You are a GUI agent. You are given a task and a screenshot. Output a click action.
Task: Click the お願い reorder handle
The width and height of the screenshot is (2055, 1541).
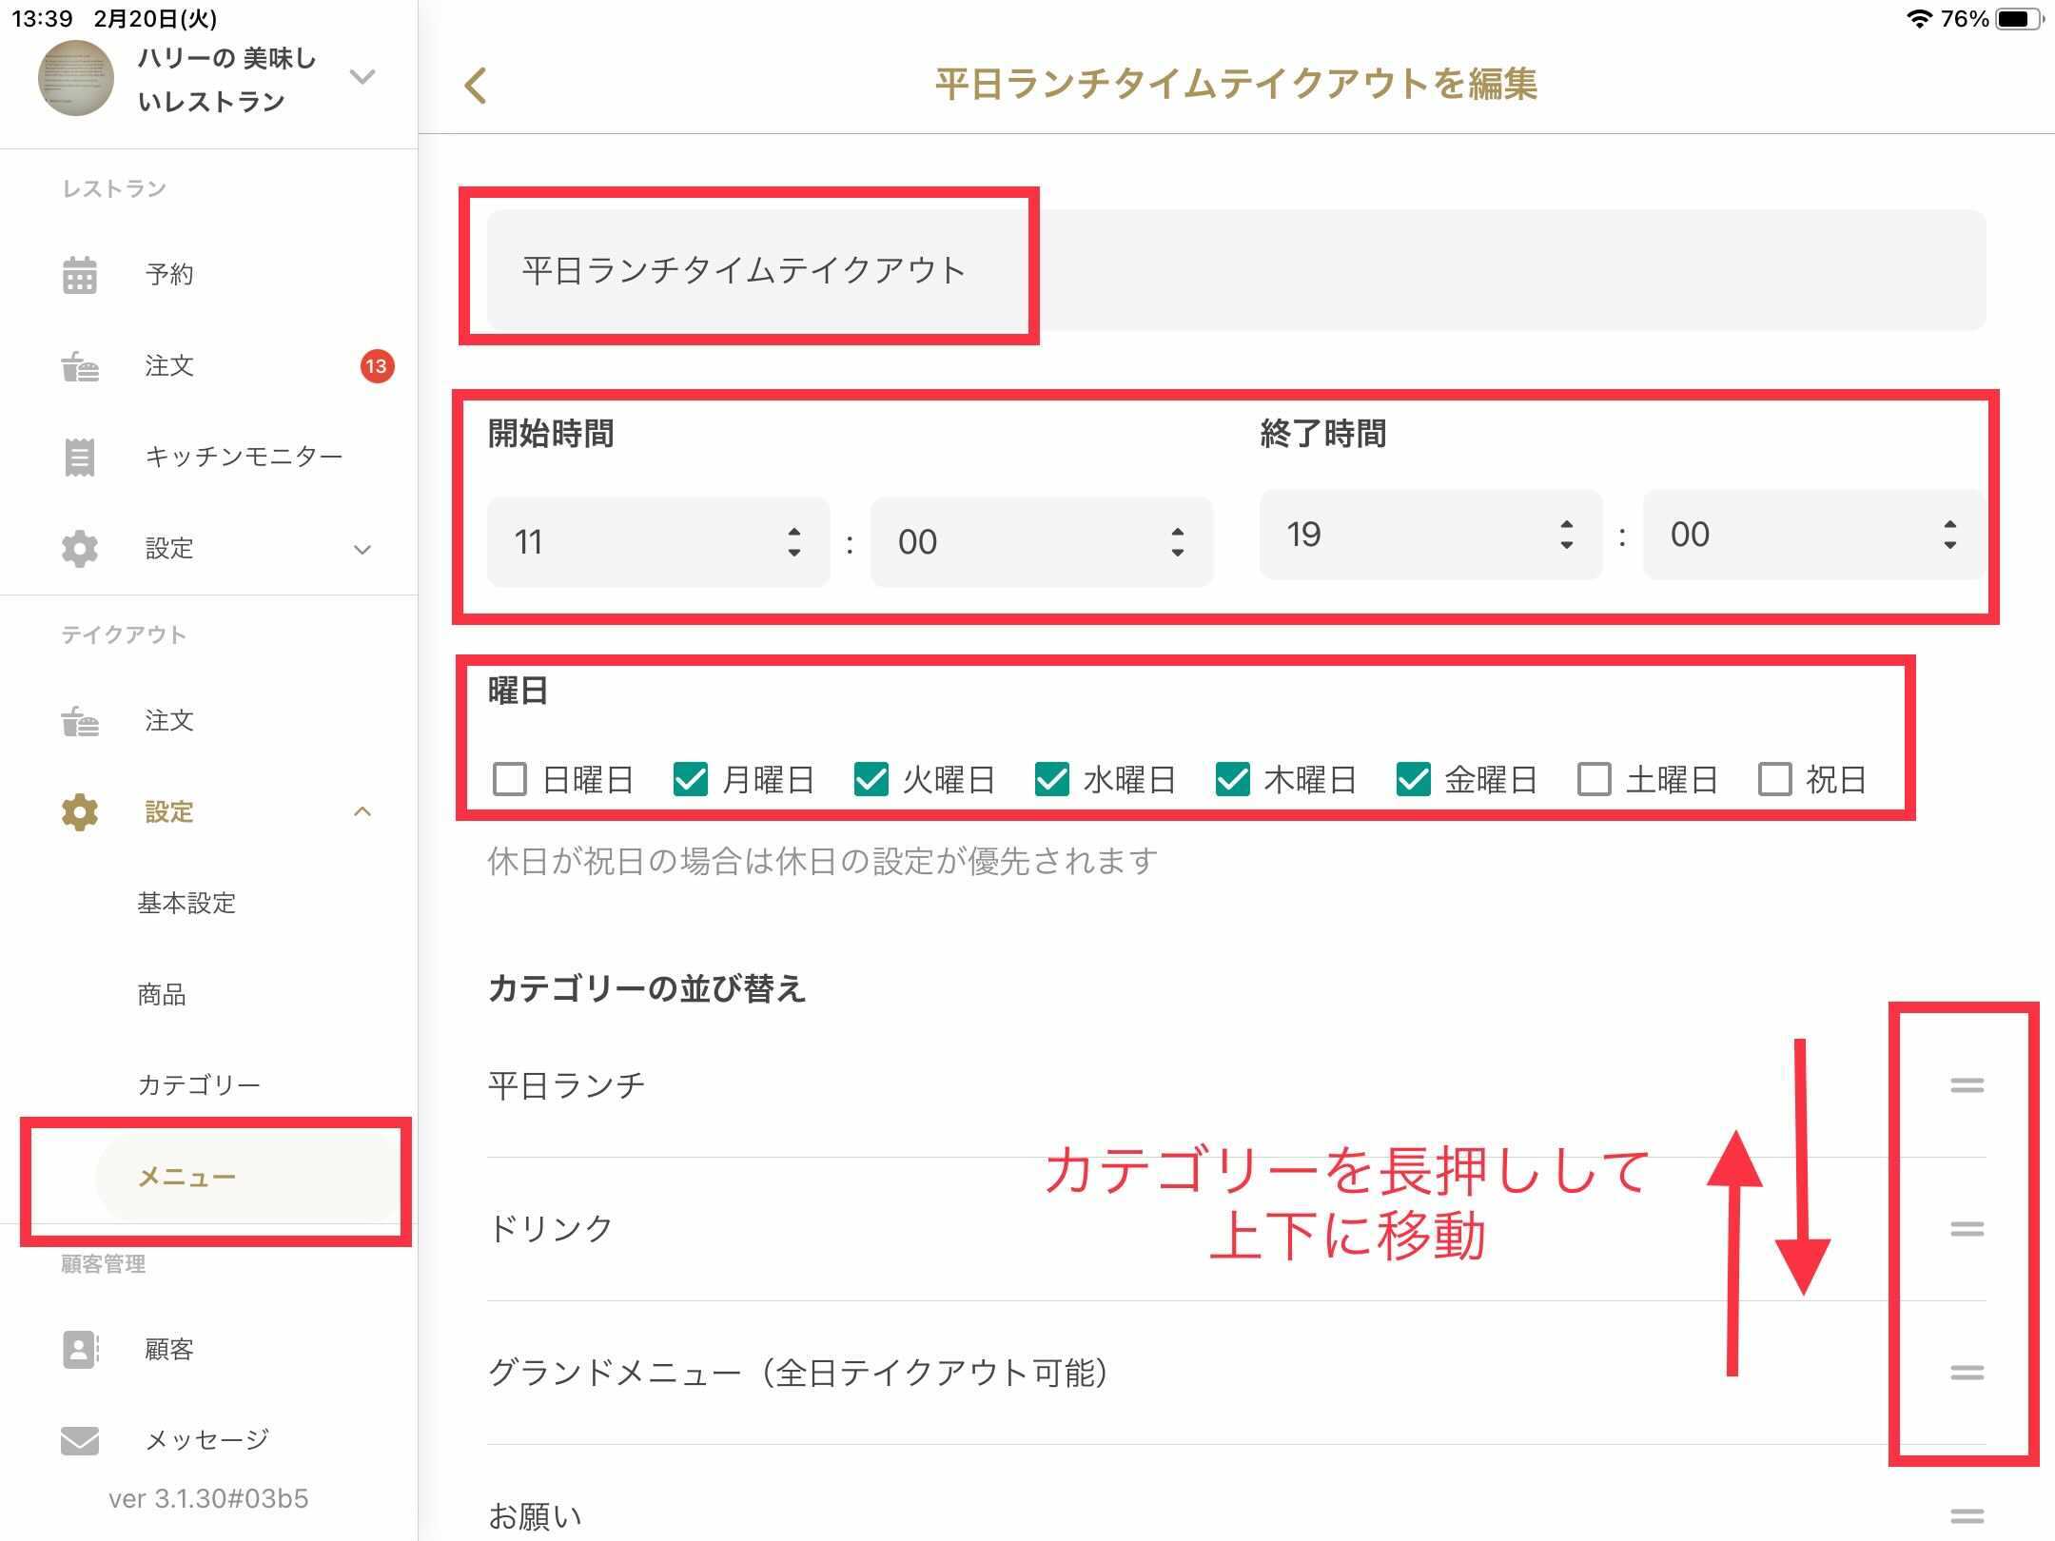point(1967,1515)
